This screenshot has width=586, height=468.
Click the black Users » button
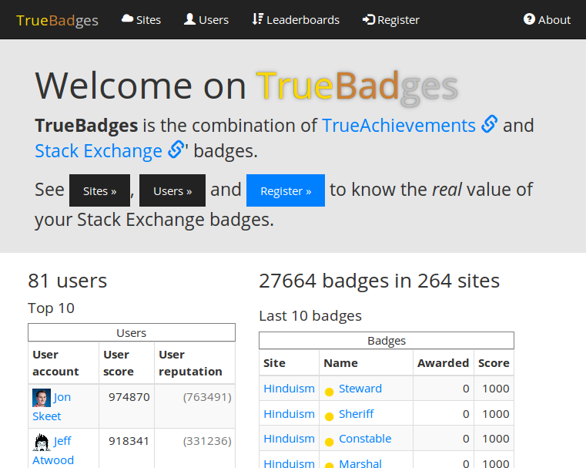click(172, 190)
